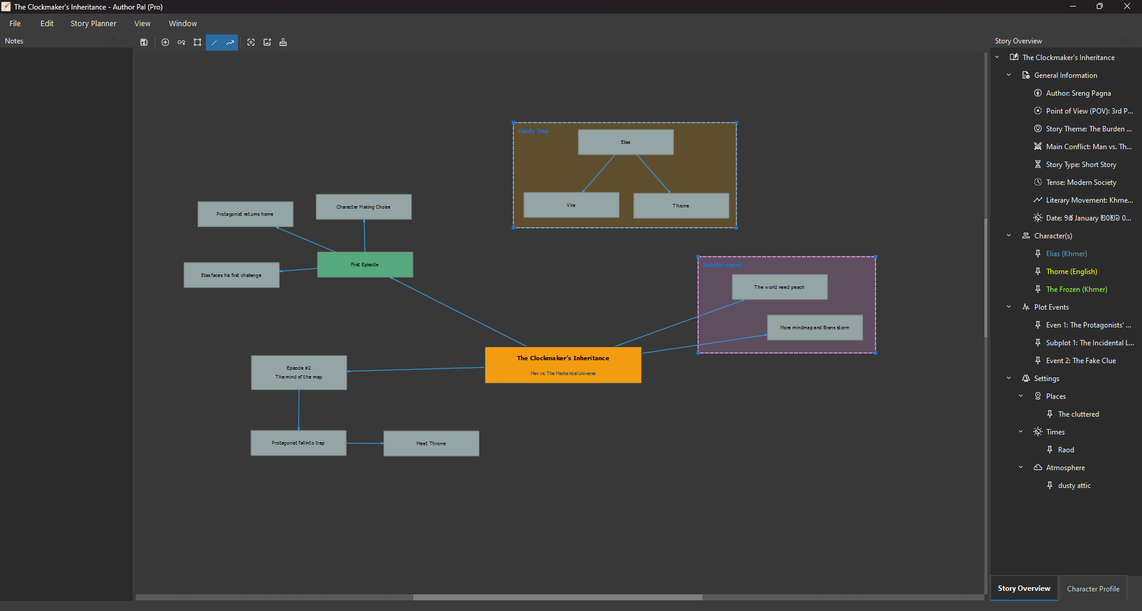Screen dimensions: 1142x611
Task: Select the Add node icon
Action: coord(165,42)
